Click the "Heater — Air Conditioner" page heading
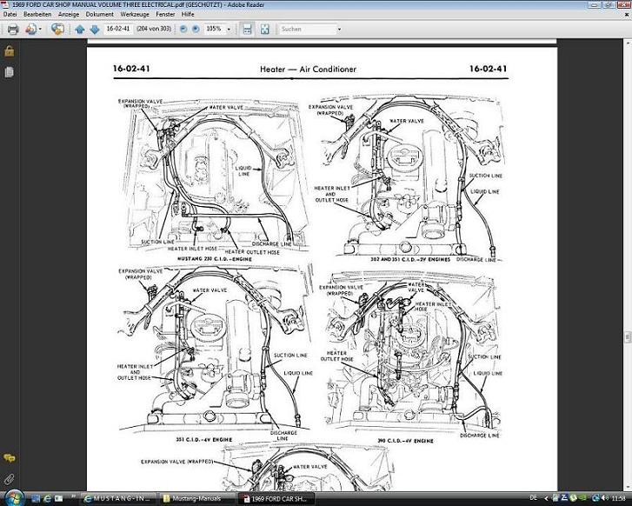 pyautogui.click(x=308, y=69)
